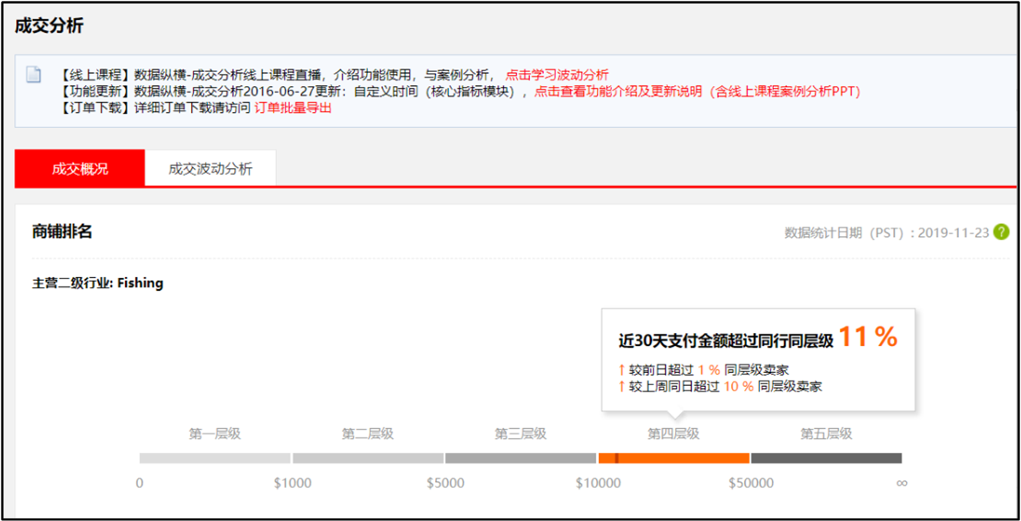Open the 点击学习波动分析 link

[556, 74]
